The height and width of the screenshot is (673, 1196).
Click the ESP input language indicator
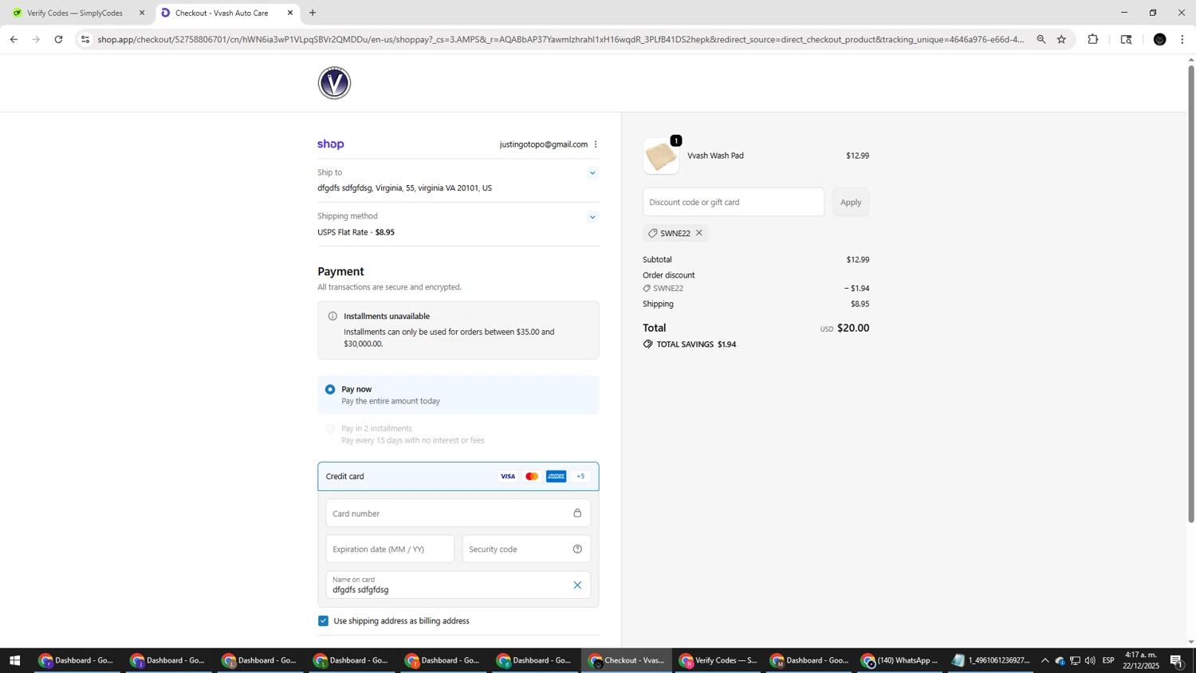coord(1108,660)
